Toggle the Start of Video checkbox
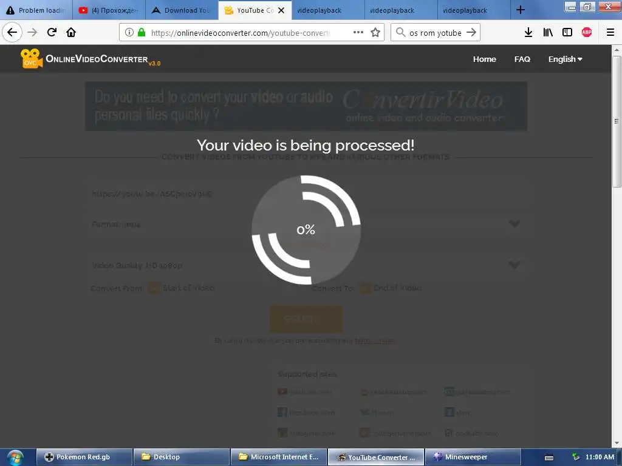The width and height of the screenshot is (622, 466). [x=154, y=288]
